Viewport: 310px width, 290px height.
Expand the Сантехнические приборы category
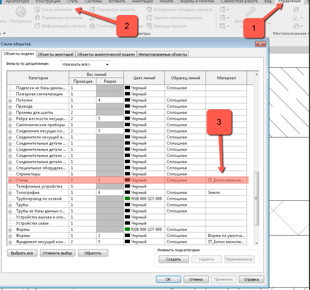[10, 125]
